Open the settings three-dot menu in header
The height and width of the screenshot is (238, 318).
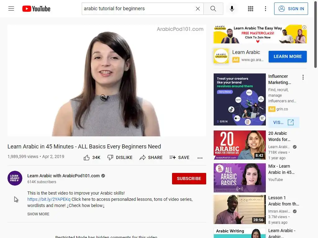point(266,9)
